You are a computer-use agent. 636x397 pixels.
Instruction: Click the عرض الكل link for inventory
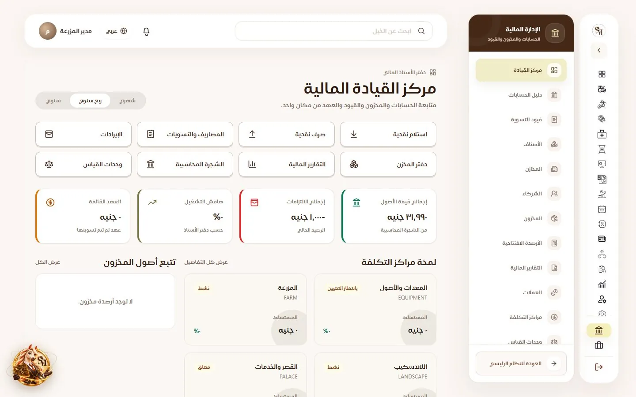[x=48, y=262]
